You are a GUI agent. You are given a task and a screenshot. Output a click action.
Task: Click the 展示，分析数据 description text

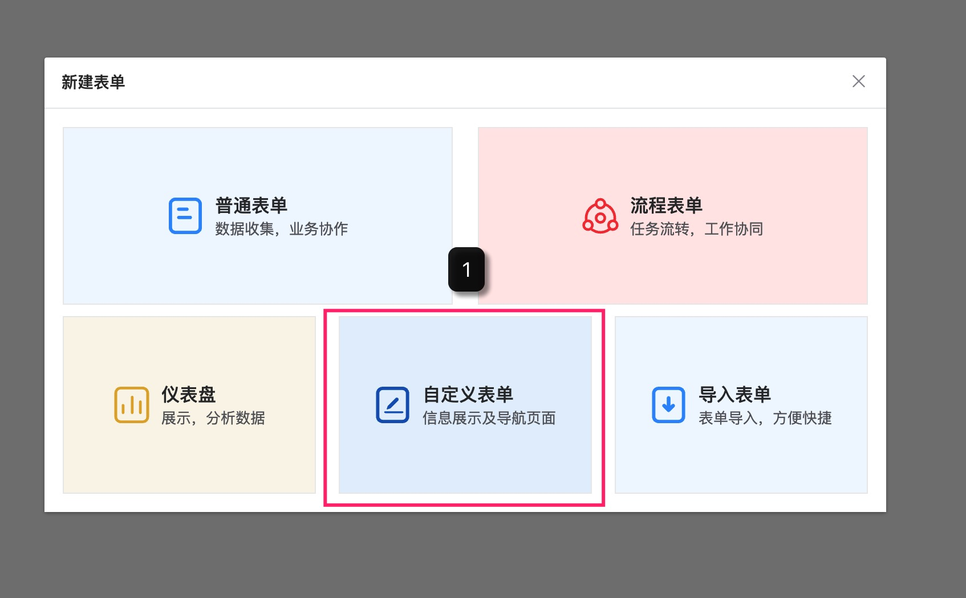coord(213,418)
